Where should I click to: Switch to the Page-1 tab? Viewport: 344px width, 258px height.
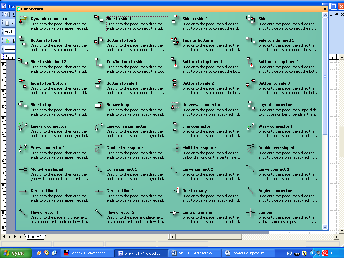click(x=35, y=237)
